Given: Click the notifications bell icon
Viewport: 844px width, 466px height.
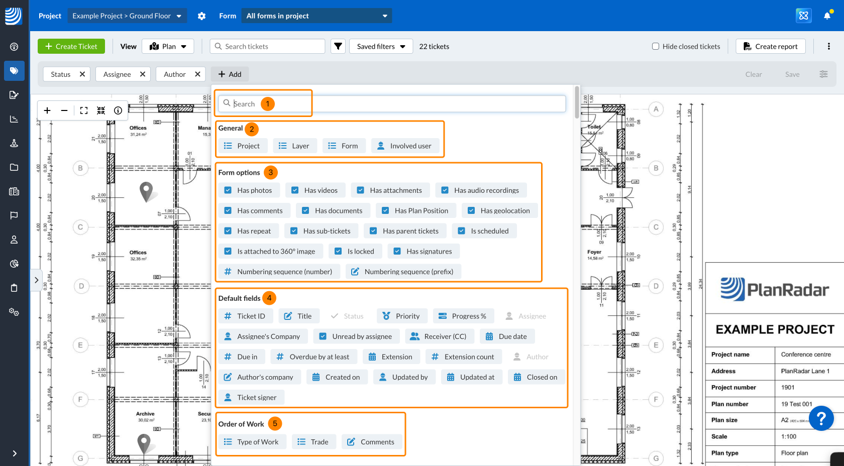Looking at the screenshot, I should tap(827, 16).
